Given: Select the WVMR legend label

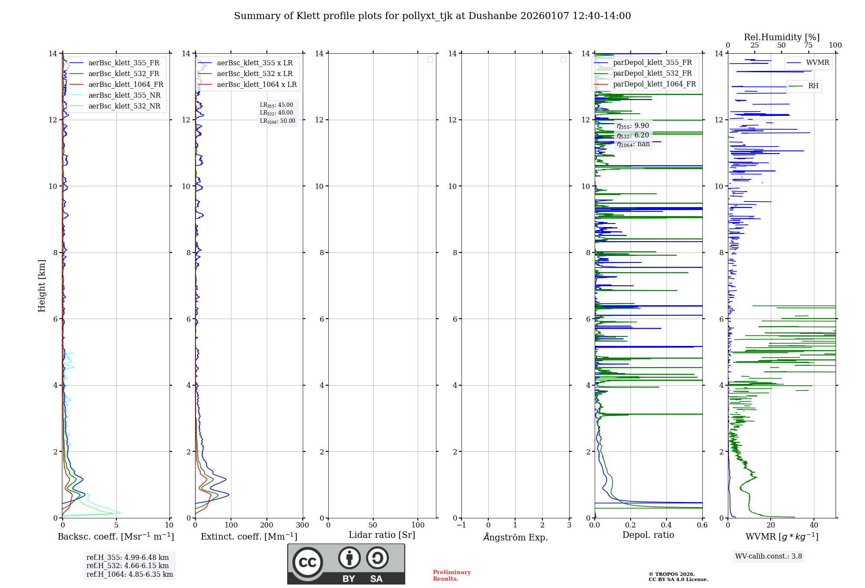Looking at the screenshot, I should [x=817, y=63].
